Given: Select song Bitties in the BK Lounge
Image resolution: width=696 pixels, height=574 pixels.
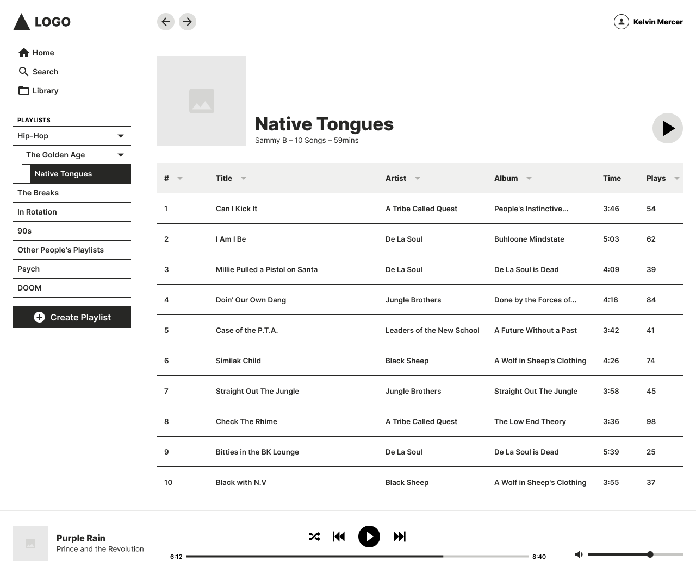Looking at the screenshot, I should tap(257, 452).
